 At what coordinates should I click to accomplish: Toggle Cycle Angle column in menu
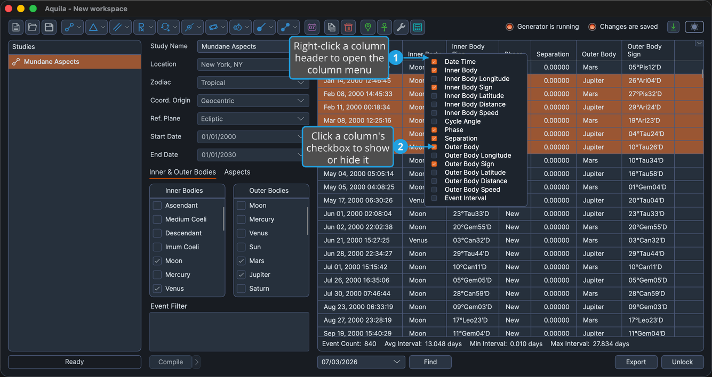434,121
